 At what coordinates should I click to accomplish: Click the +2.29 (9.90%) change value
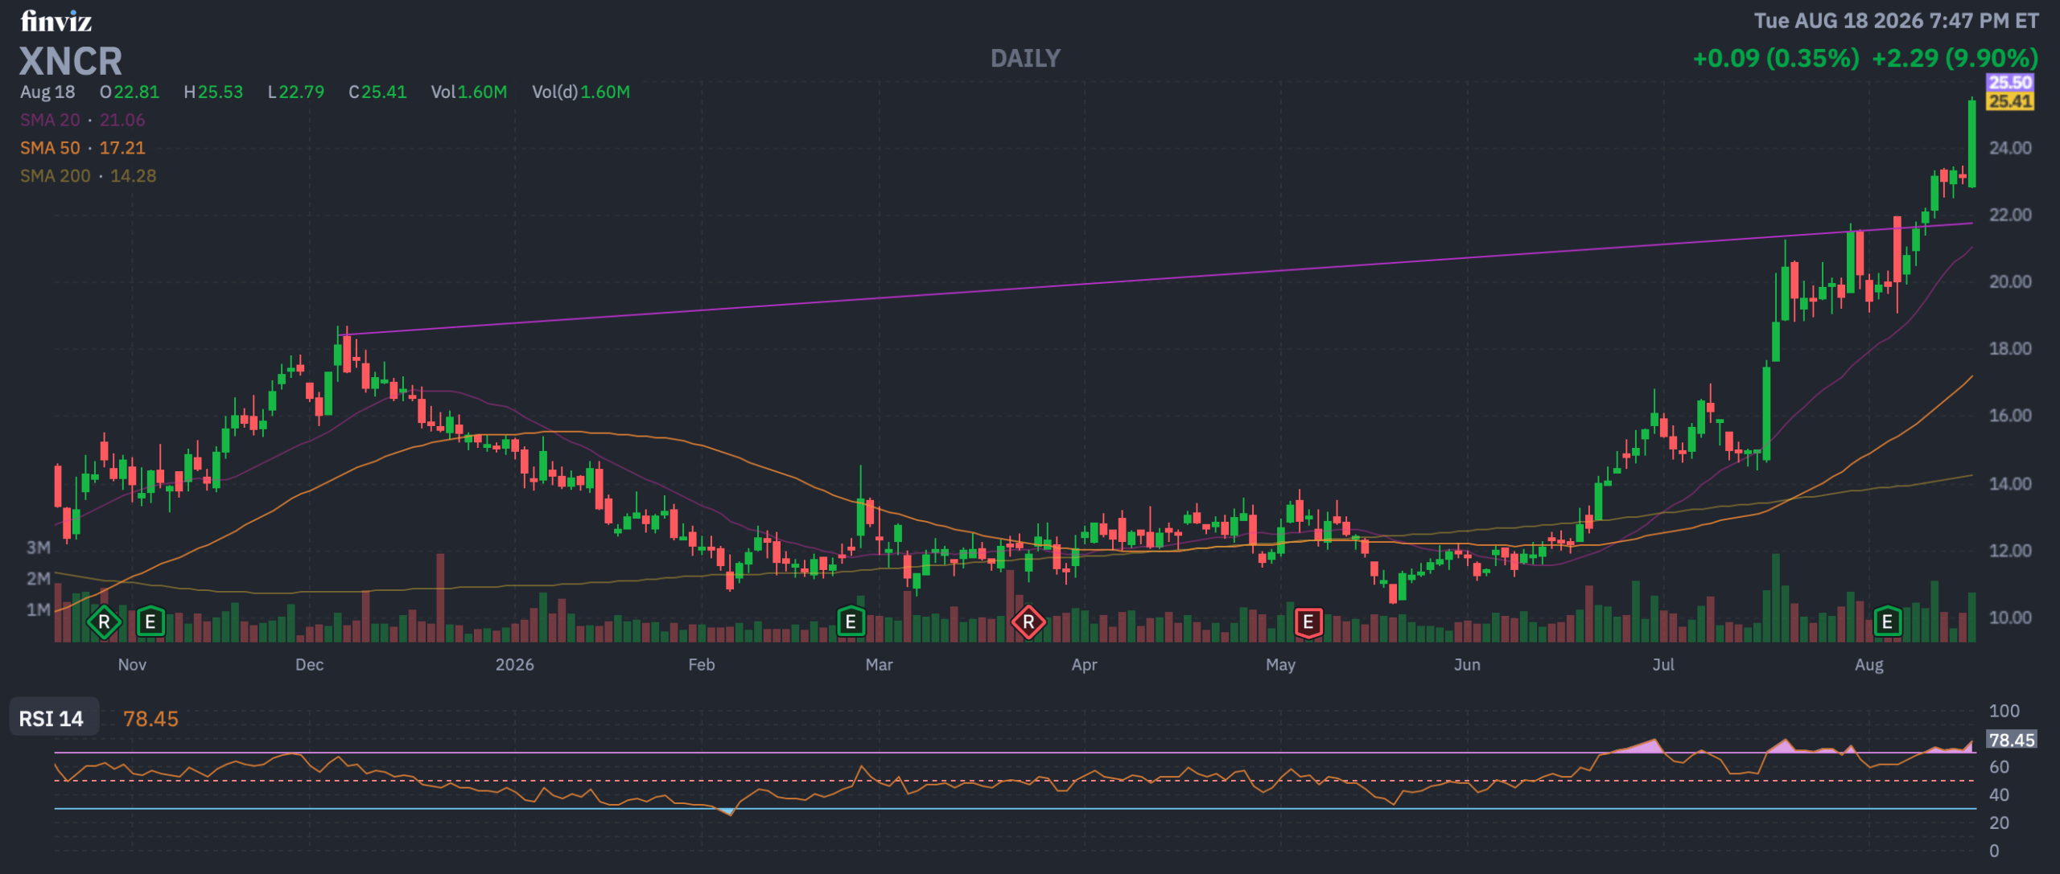(1955, 58)
